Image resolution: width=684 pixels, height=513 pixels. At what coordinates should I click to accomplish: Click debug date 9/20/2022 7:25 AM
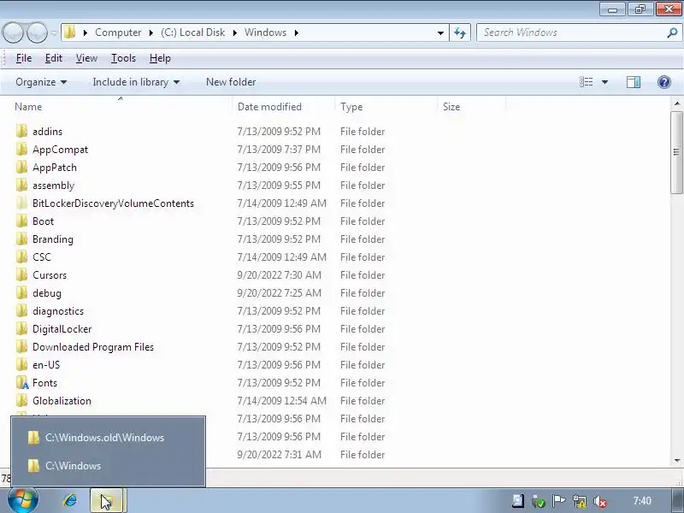point(280,292)
